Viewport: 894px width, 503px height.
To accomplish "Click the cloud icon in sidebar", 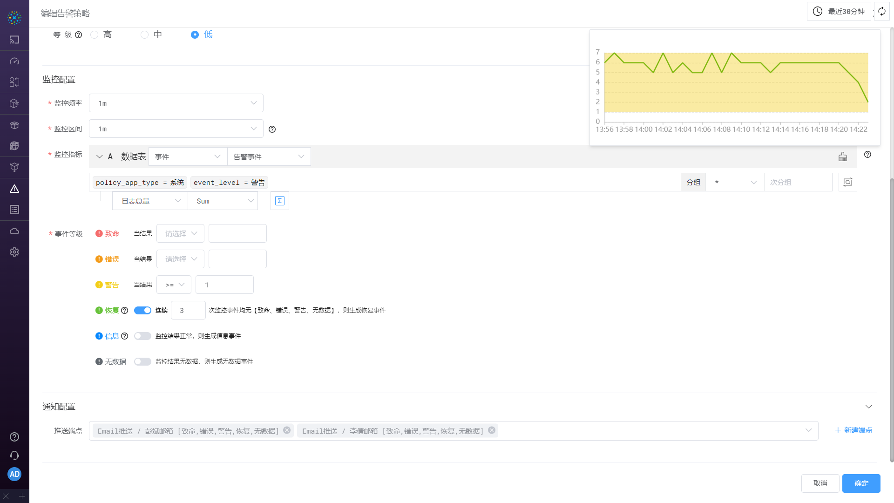I will pos(14,231).
